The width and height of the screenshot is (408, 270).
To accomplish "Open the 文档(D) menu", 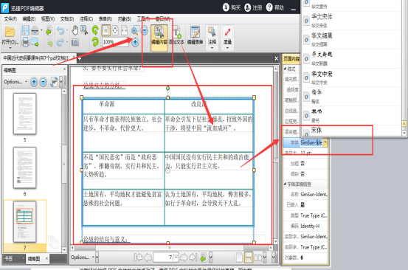I will coord(67,19).
